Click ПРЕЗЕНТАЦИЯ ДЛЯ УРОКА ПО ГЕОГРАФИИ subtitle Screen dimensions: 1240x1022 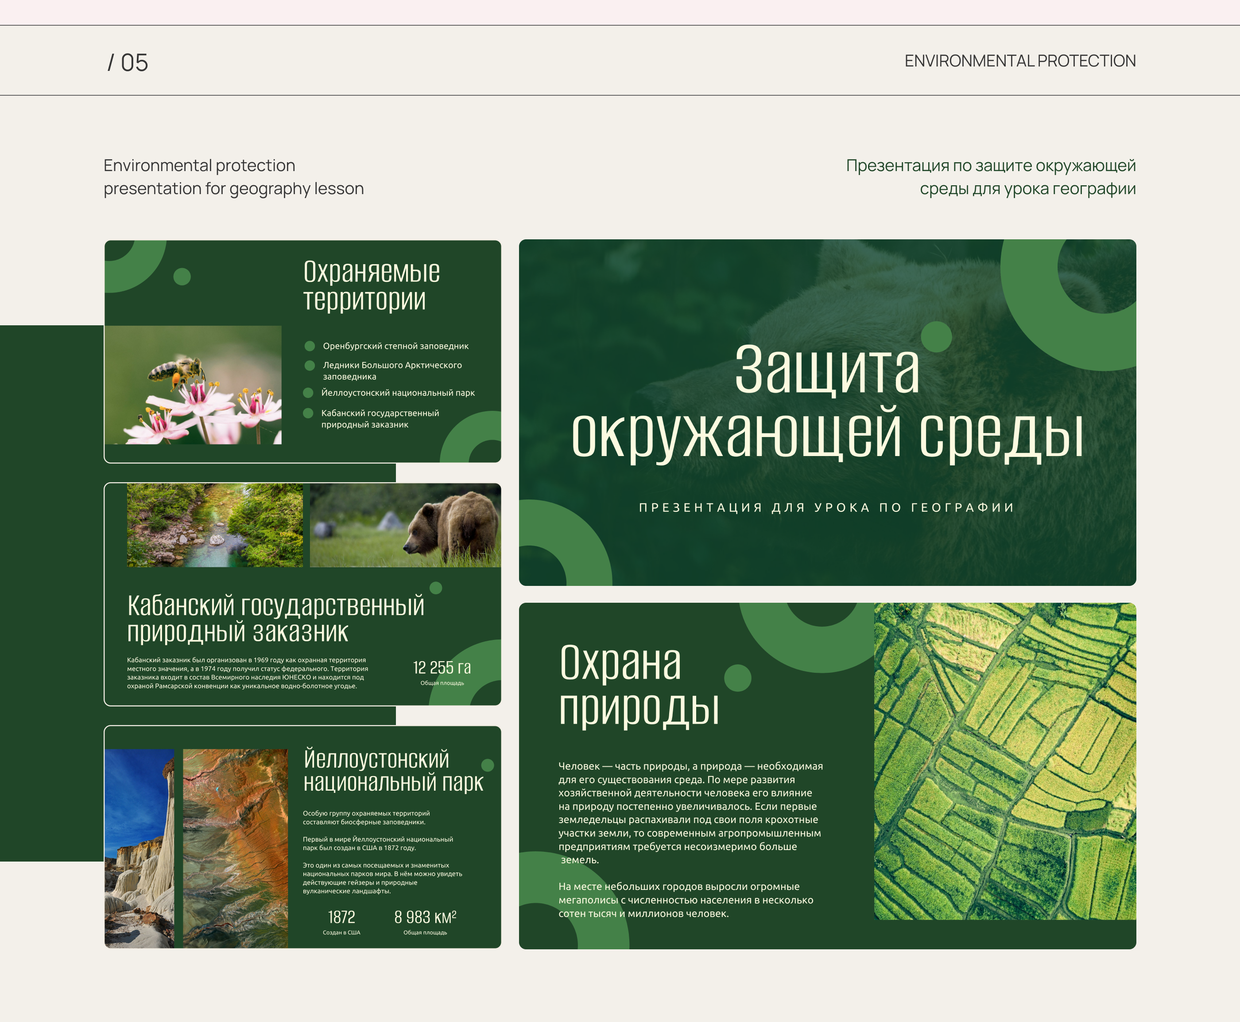[x=826, y=507]
